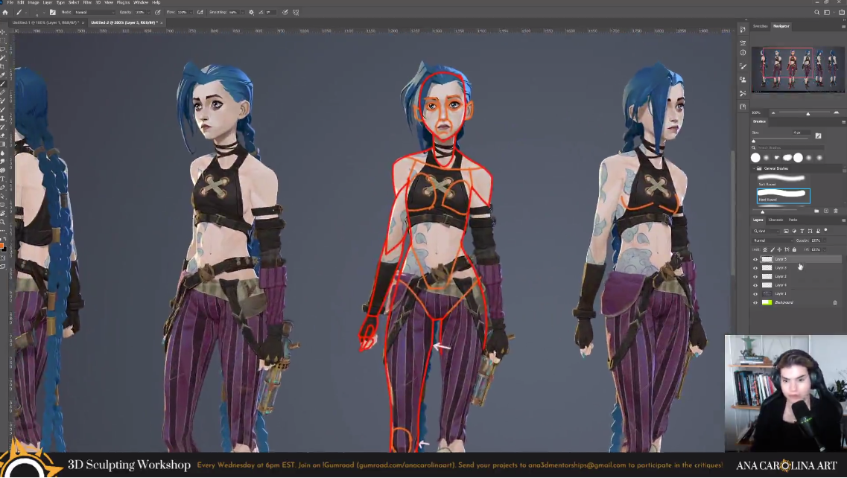Viewport: 847px width, 478px height.
Task: Lock position icon in Layers panel
Action: tap(779, 249)
